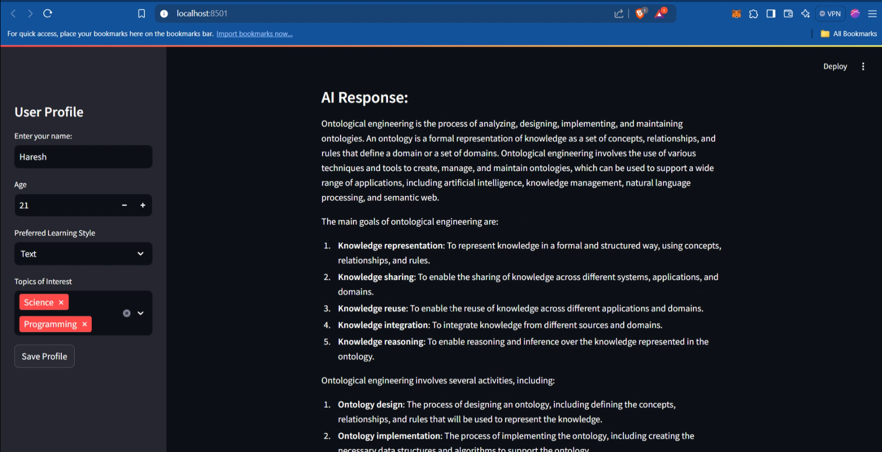Open Brave Wallet icon
This screenshot has height=452, width=882.
(788, 14)
